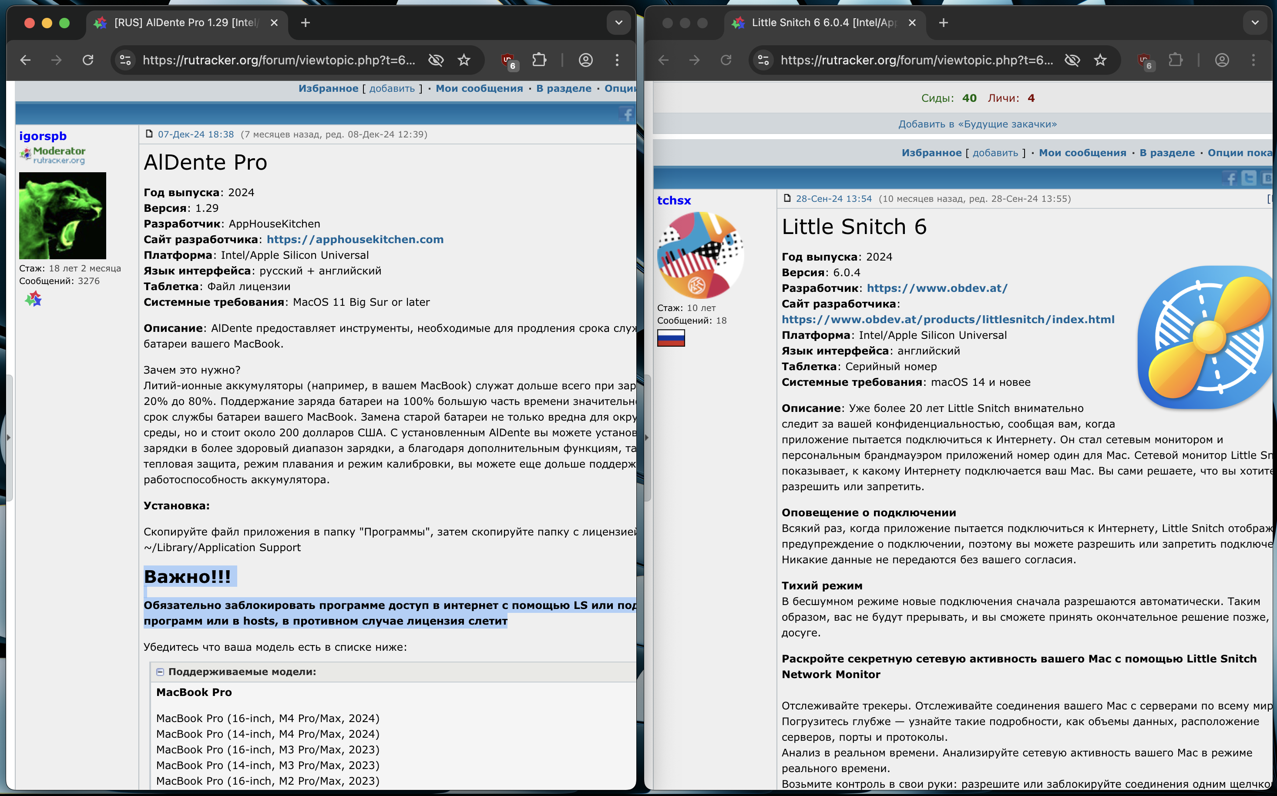Open new tab in Little Snitch window
1277x796 pixels.
click(944, 23)
